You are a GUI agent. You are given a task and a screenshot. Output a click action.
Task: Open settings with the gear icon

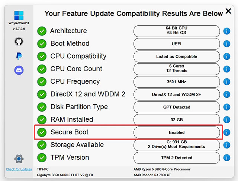pos(19,159)
